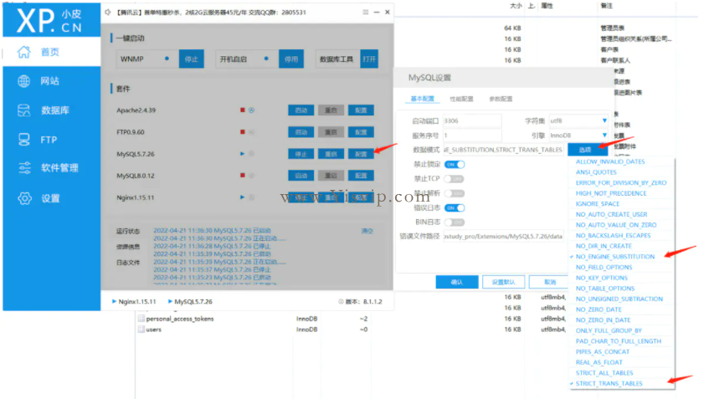Select the 运行状态 log category
The width and height of the screenshot is (709, 399).
point(128,232)
